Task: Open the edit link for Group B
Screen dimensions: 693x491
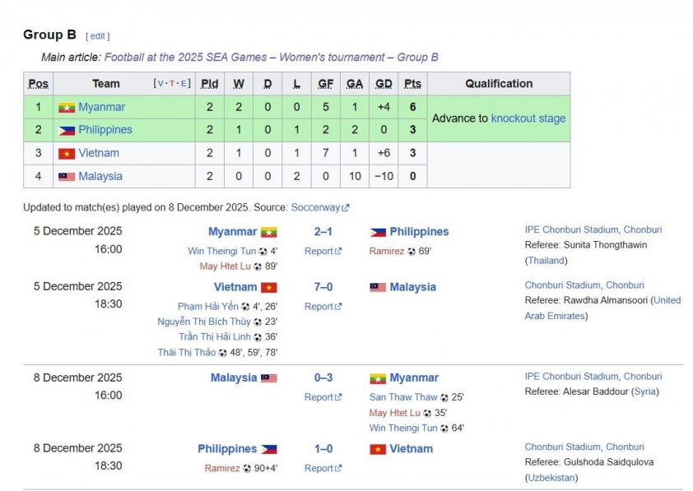Action: (x=97, y=36)
